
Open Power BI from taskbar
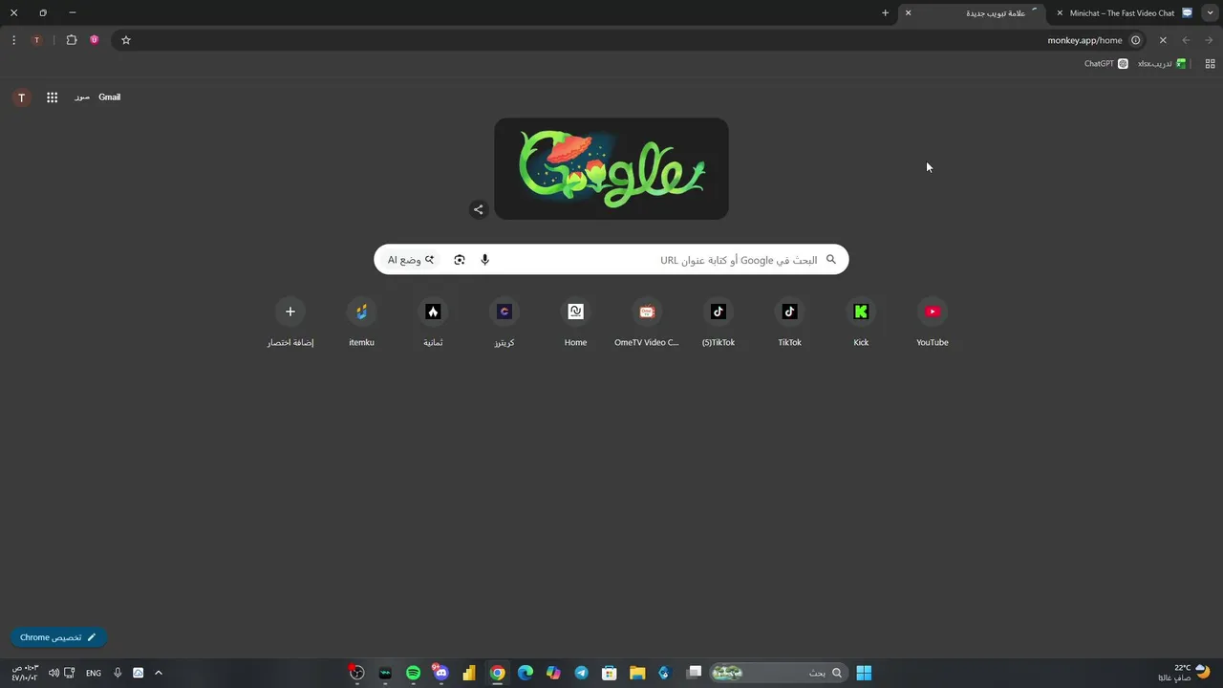tap(468, 673)
